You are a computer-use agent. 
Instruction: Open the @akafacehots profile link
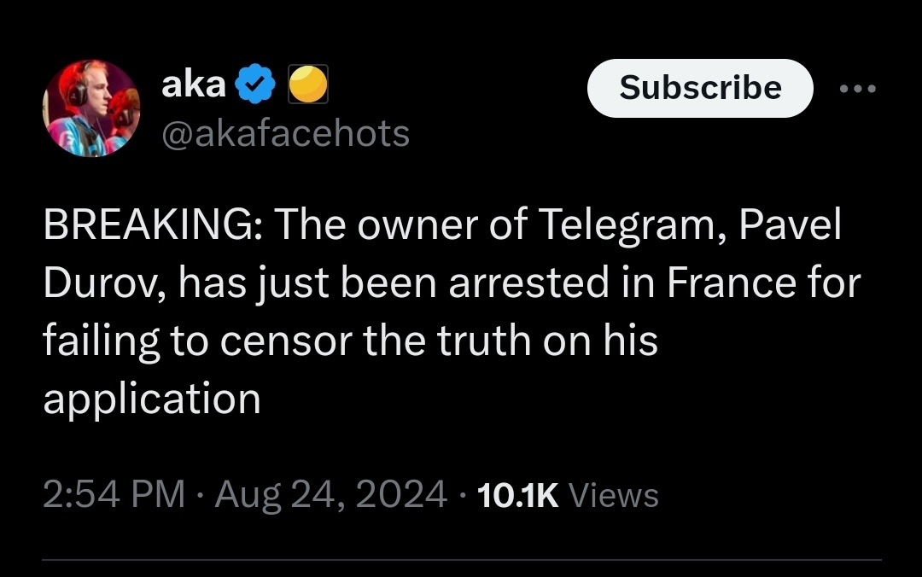coord(286,133)
